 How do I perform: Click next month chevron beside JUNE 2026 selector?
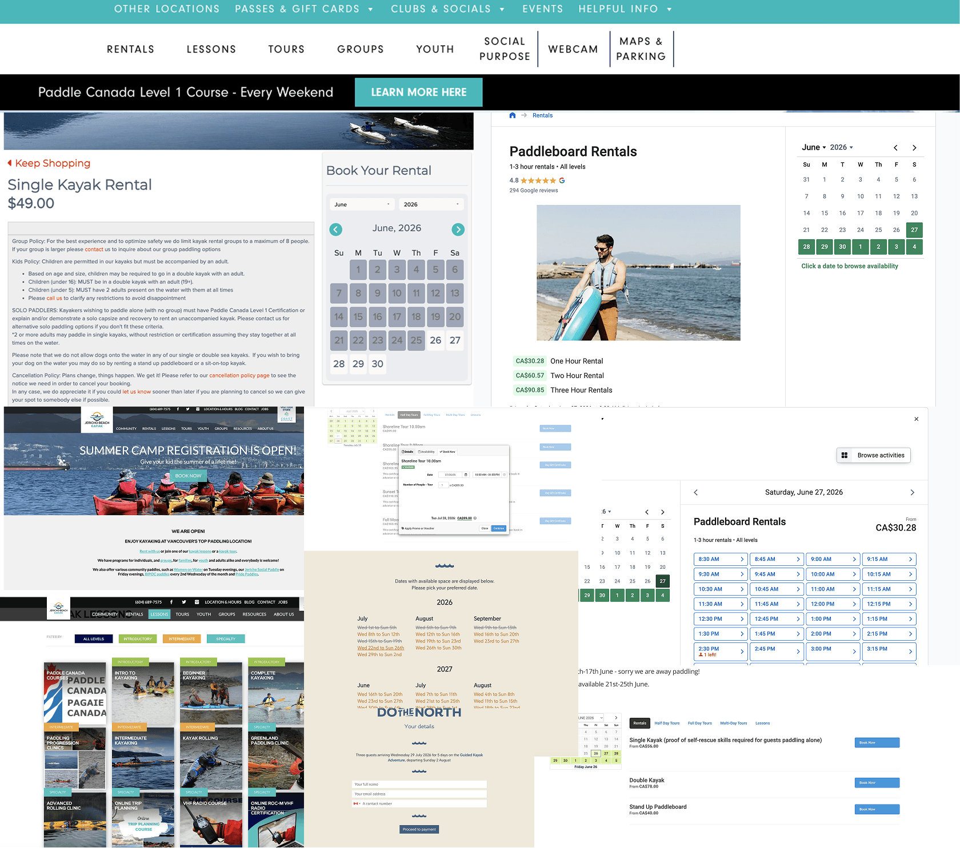tap(615, 718)
